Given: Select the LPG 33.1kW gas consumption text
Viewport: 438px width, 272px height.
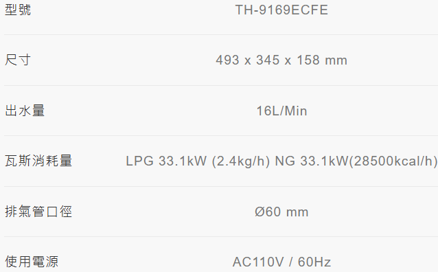Looking at the screenshot, I should [x=167, y=161].
